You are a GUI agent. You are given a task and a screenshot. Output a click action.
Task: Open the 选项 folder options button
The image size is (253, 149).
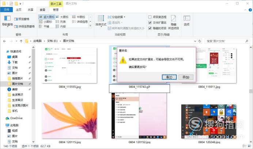pos(187,21)
